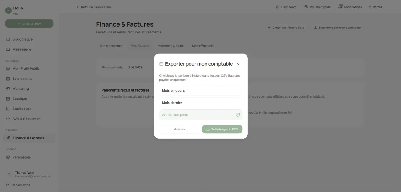Select Finance & Factures in sidebar
Viewport: 401px width, 192px height.
pos(29,138)
